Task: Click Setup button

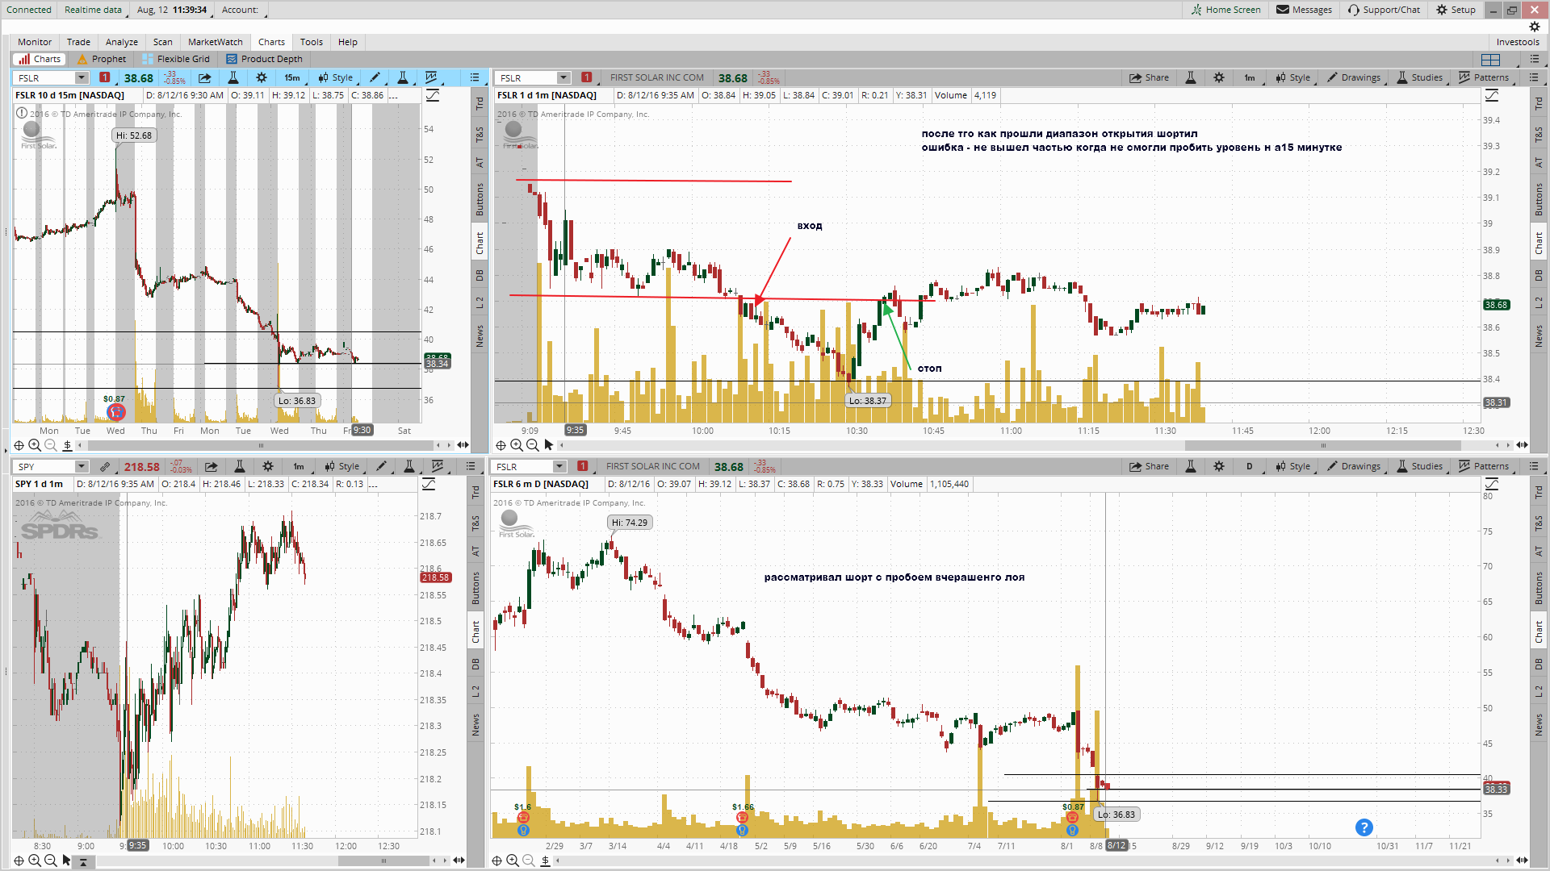Action: coord(1456,10)
